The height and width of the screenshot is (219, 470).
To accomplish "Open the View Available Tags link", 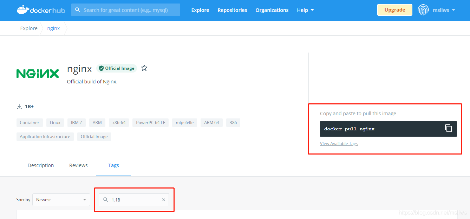I will pyautogui.click(x=339, y=144).
